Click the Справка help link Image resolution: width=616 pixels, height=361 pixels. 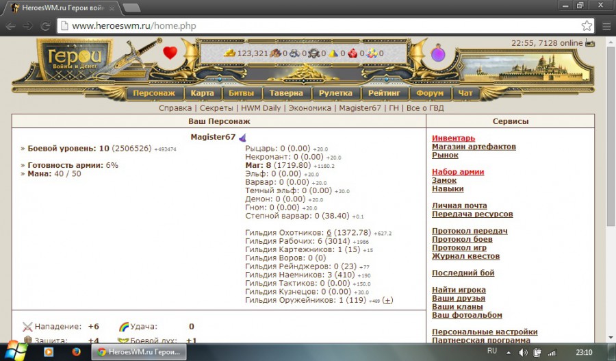(175, 108)
